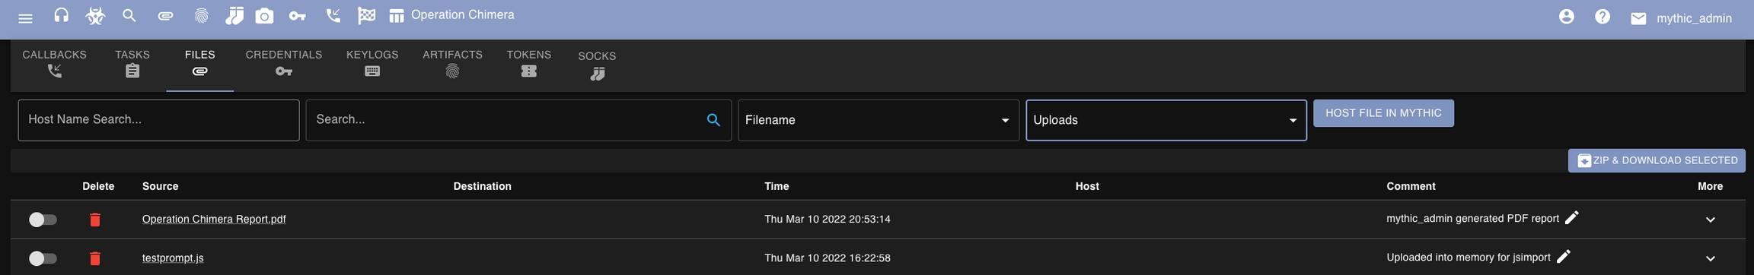Click the headphones icon in top bar

[x=62, y=15]
